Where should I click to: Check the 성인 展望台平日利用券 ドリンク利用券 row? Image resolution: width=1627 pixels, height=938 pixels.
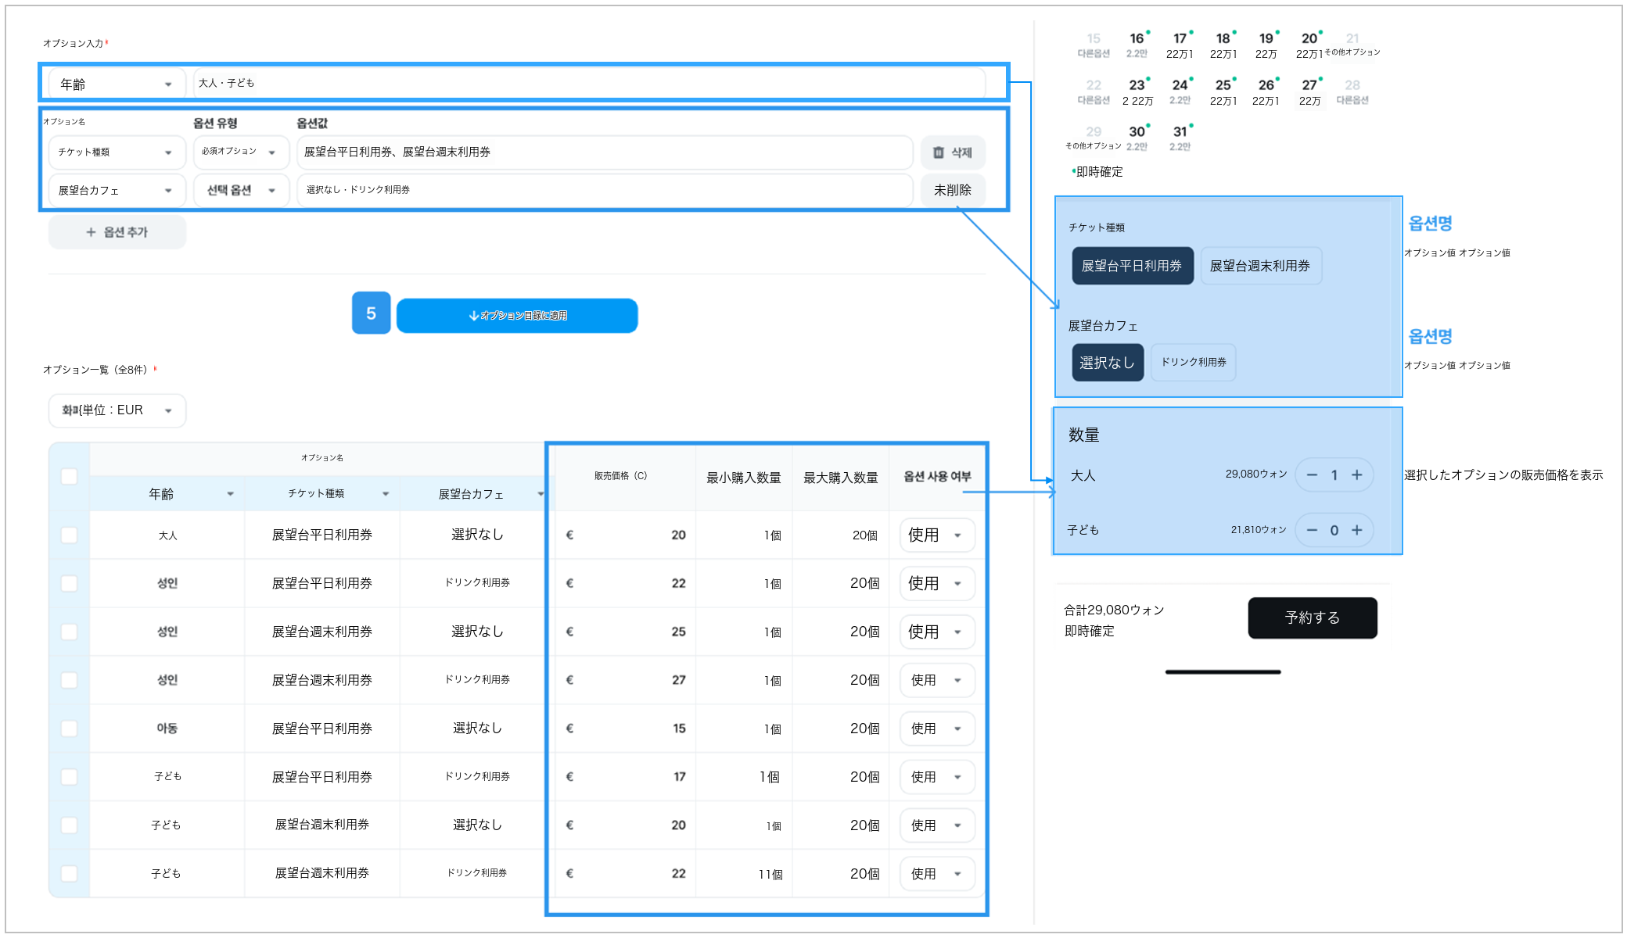69,583
